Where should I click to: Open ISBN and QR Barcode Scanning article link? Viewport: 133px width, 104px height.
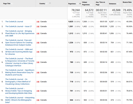(x=19, y=52)
